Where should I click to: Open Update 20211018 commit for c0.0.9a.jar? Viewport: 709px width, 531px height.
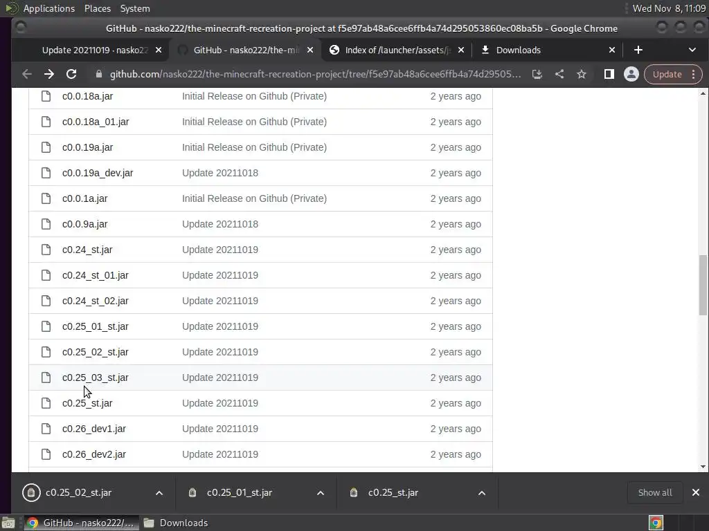[220, 225]
